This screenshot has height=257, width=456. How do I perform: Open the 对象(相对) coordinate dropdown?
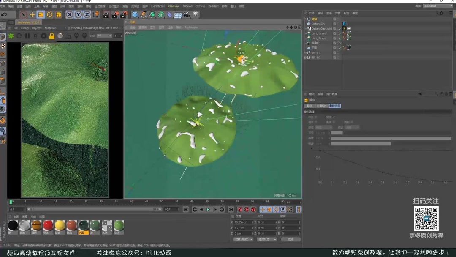[x=244, y=240]
